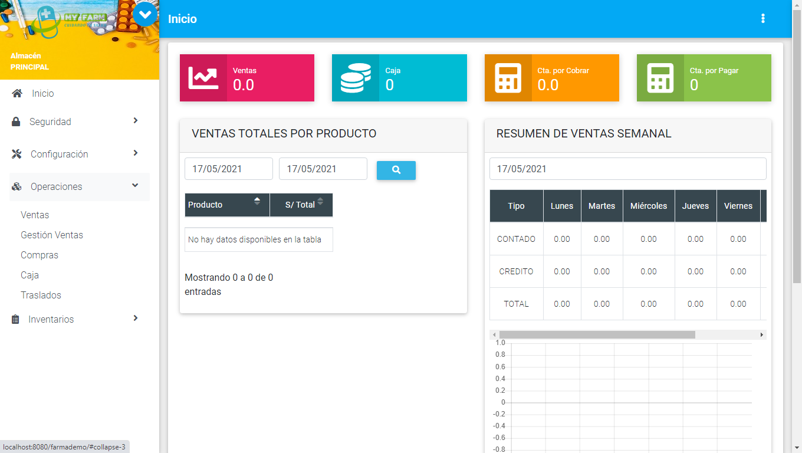Click the Ventas chart line icon
The width and height of the screenshot is (802, 453).
point(203,78)
